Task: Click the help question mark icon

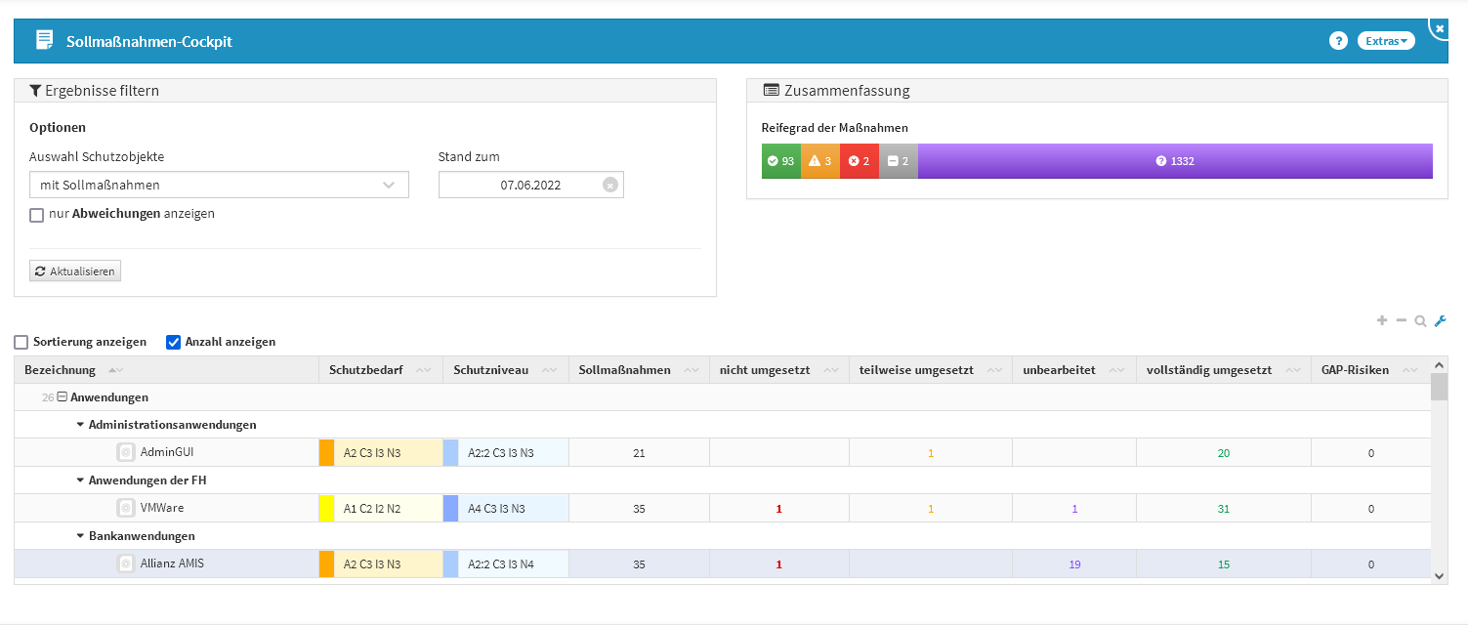Action: click(1338, 41)
